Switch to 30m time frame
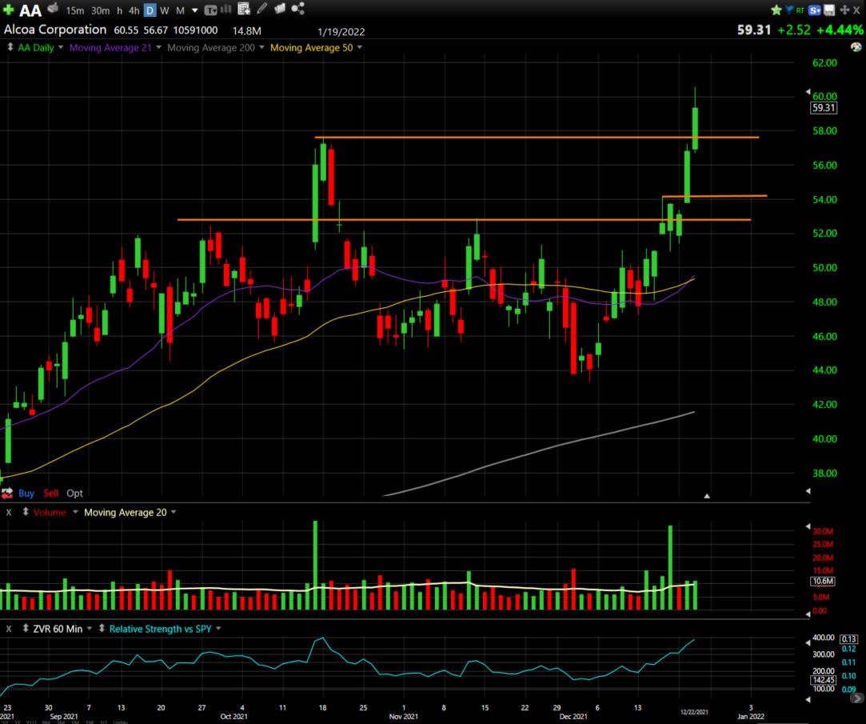This screenshot has width=866, height=724. coord(100,10)
